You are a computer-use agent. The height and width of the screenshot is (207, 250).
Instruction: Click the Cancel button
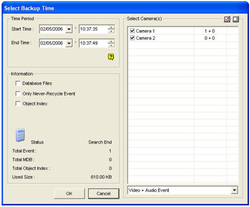(x=103, y=194)
